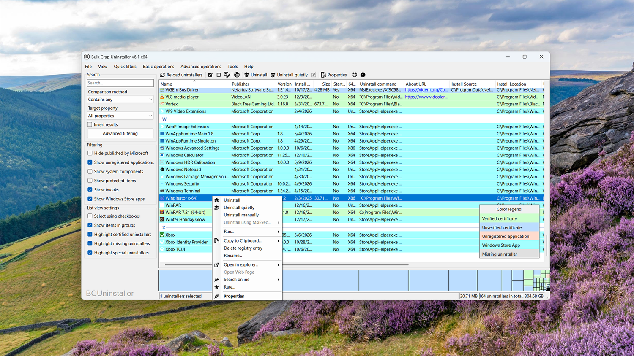
Task: Select the Windows Notepad row
Action: [351, 170]
